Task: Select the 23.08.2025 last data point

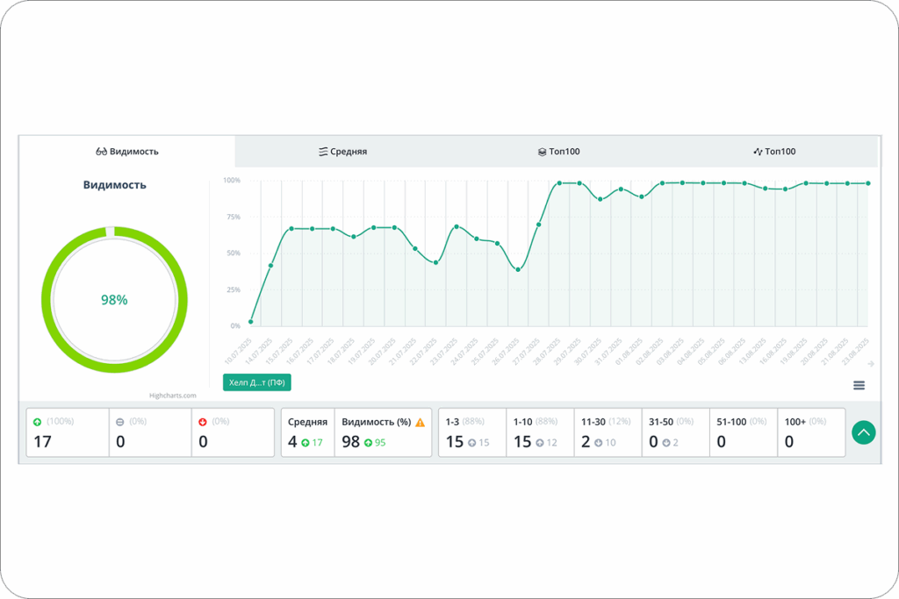Action: click(868, 183)
